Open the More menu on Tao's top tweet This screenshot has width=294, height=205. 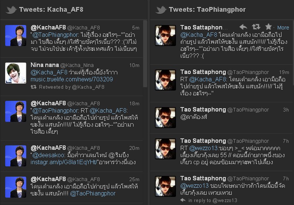tap(283, 28)
